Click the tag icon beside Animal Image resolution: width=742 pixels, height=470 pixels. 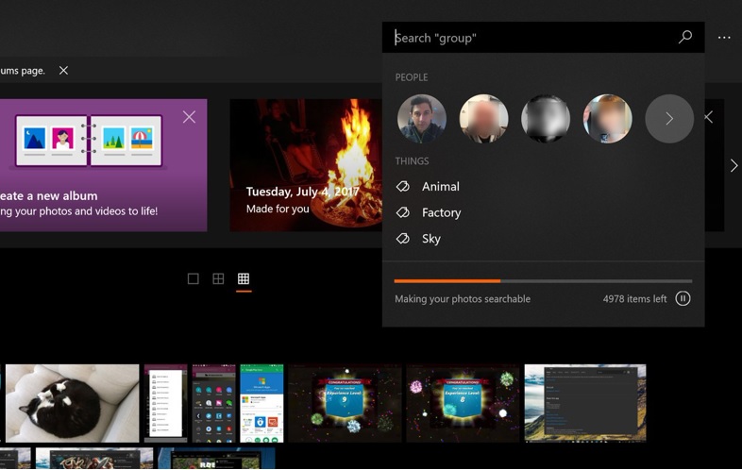pyautogui.click(x=403, y=187)
